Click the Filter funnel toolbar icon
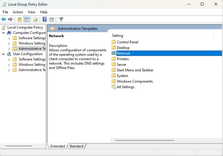 click(61, 19)
